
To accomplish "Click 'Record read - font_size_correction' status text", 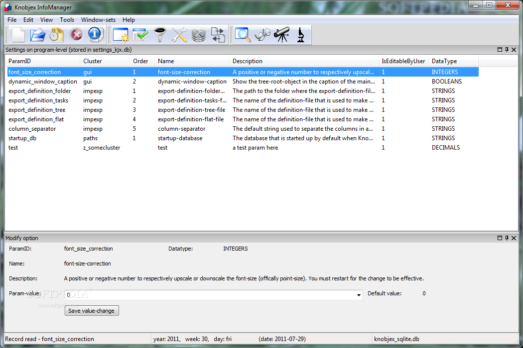I will pyautogui.click(x=50, y=339).
